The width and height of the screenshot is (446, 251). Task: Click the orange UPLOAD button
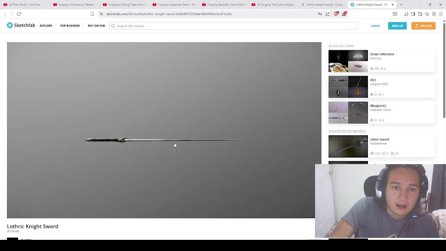point(423,26)
